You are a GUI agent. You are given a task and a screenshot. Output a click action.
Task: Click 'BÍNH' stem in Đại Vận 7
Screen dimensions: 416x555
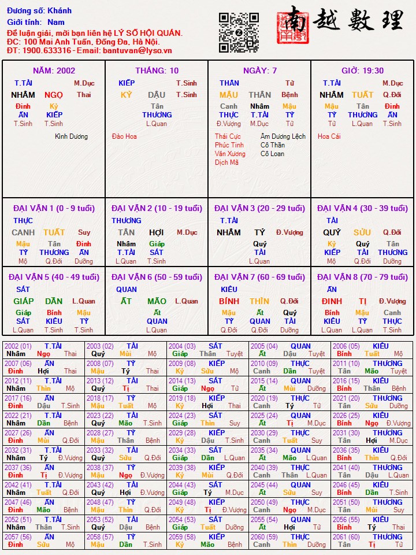[229, 301]
